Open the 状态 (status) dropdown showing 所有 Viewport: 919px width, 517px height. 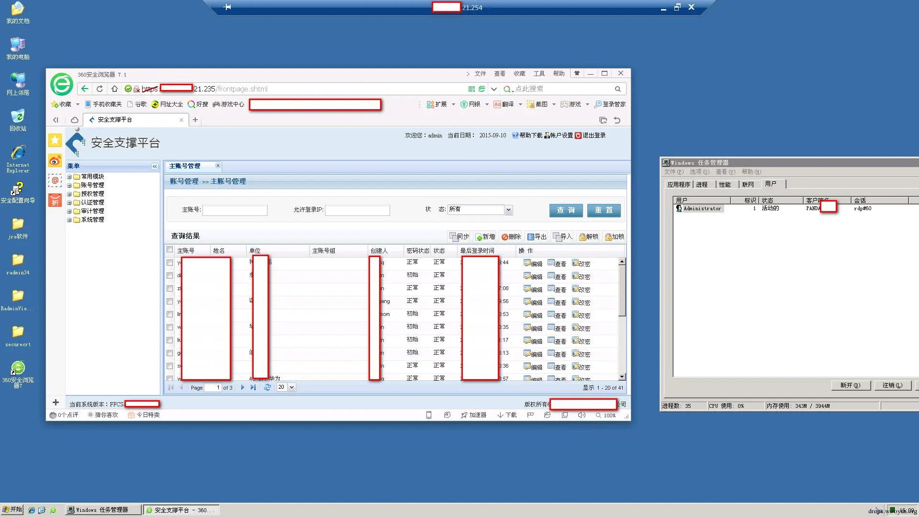508,210
